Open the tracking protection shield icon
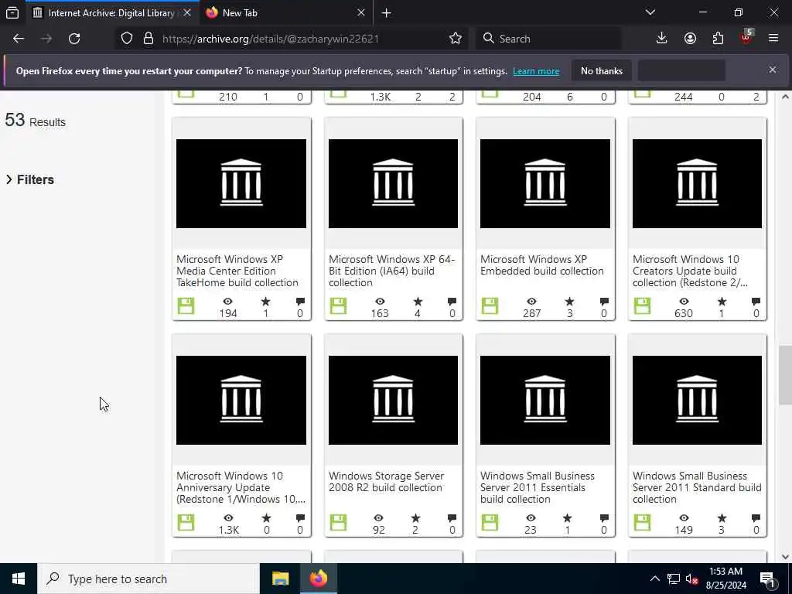 coord(127,39)
